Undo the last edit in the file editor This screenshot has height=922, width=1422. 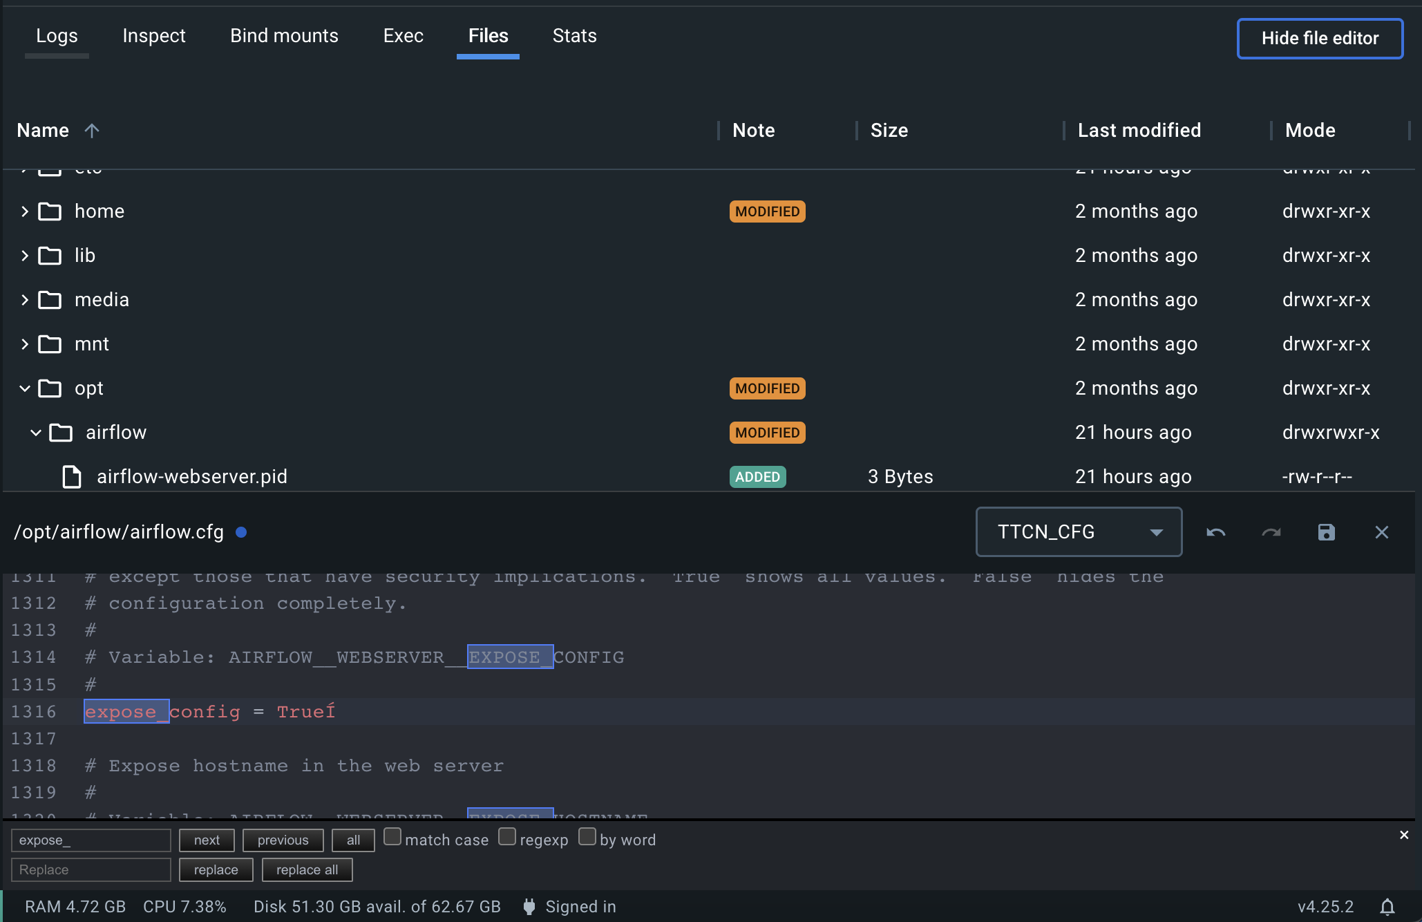point(1215,532)
